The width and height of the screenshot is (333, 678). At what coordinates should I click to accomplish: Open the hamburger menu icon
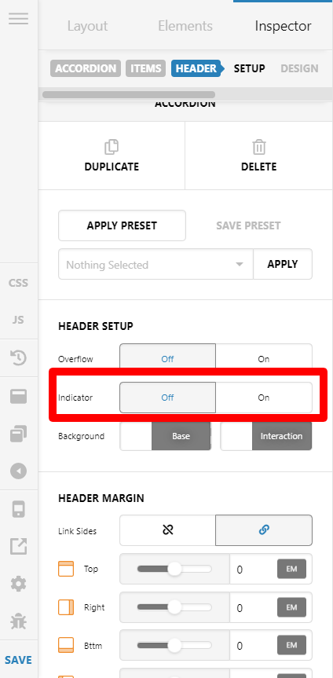tap(19, 19)
